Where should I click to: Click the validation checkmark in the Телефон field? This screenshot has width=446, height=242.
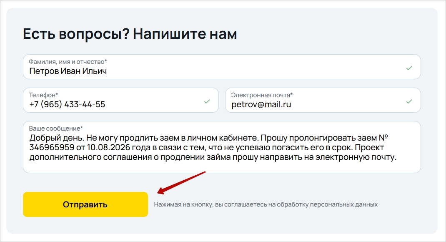(207, 101)
